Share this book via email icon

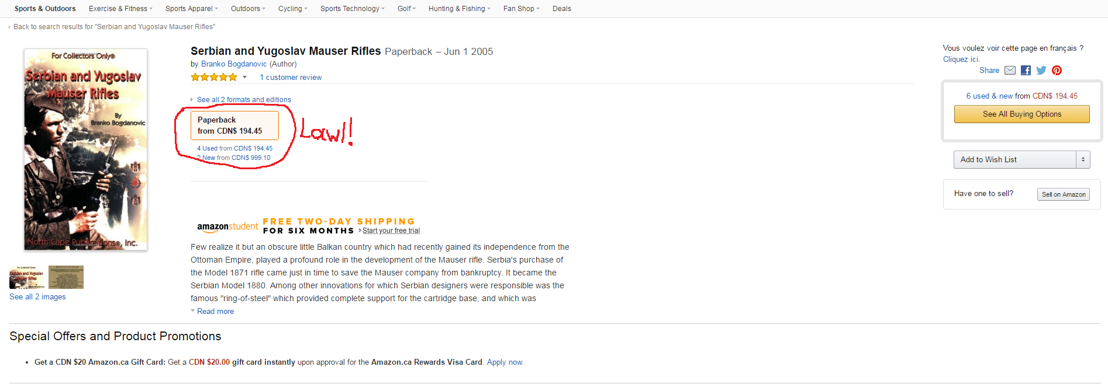tap(1010, 71)
